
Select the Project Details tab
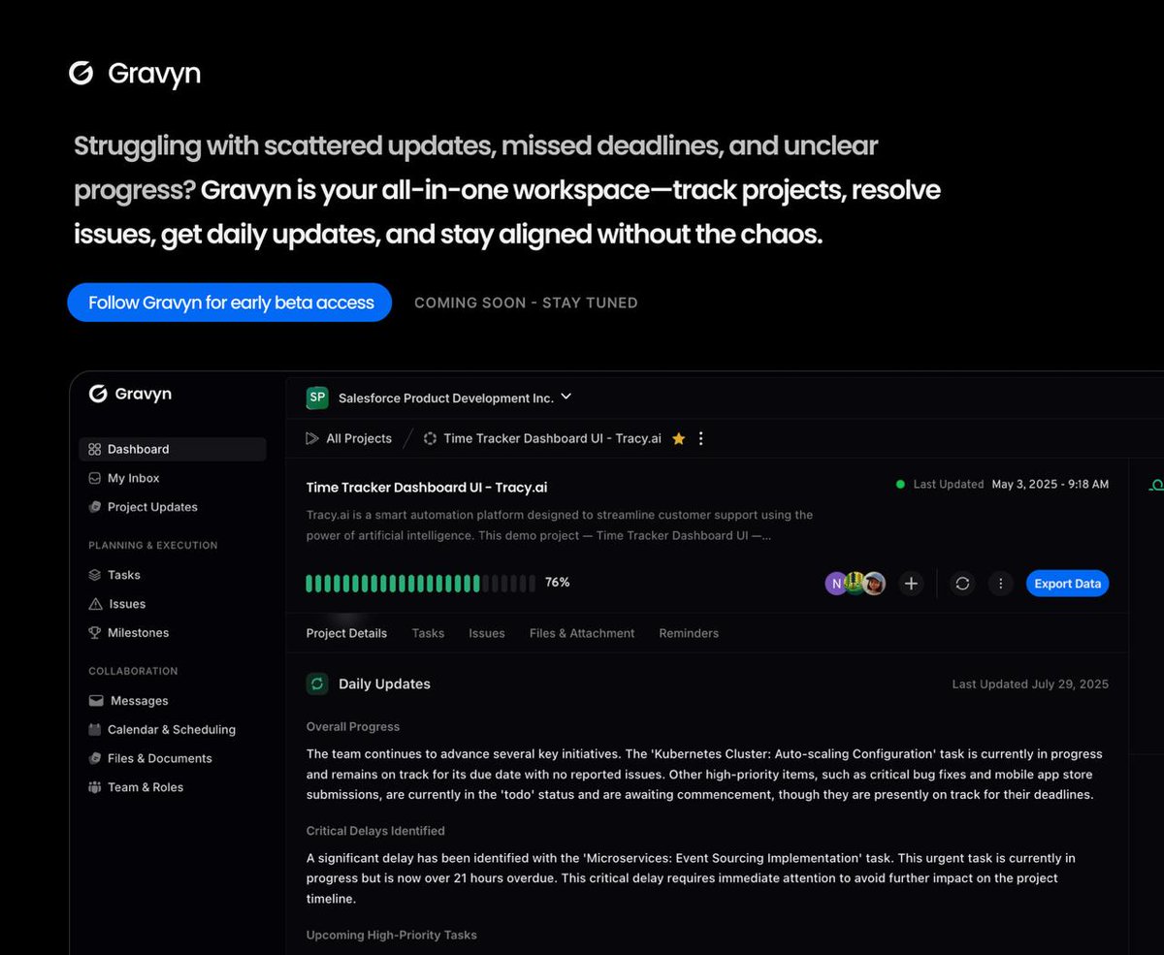[x=346, y=633]
